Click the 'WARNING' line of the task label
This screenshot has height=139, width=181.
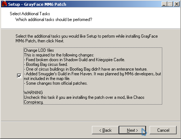pos(33,93)
